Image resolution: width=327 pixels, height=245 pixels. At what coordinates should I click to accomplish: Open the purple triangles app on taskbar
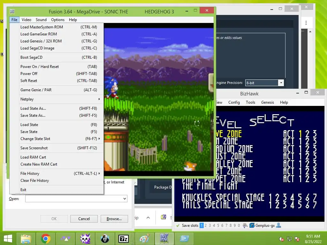65,239
